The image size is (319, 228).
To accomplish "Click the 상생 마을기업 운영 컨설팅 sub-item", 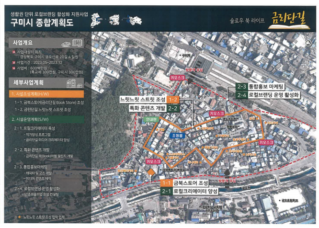I will click(x=40, y=194).
